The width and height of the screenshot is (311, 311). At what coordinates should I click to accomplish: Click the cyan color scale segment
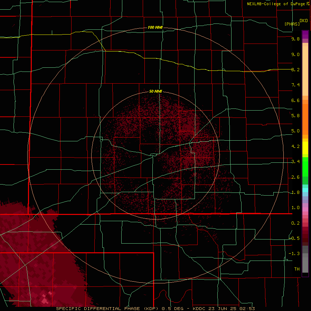[x=305, y=190]
